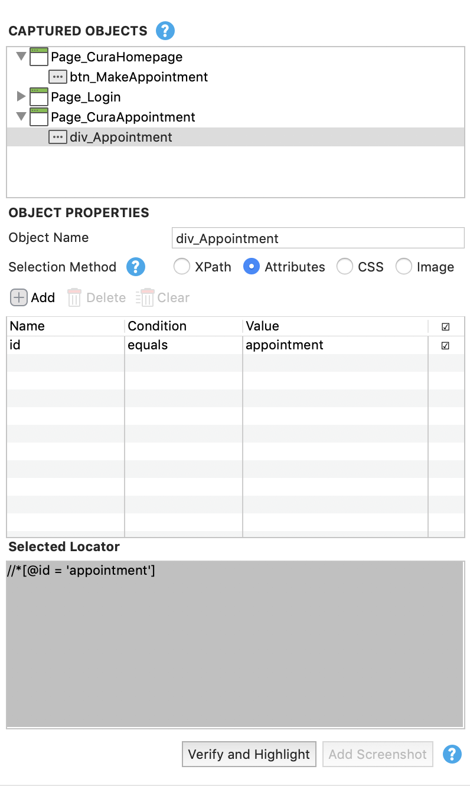Click the btn_MakeAppointment object icon
Screen dimensions: 470x786
(58, 77)
